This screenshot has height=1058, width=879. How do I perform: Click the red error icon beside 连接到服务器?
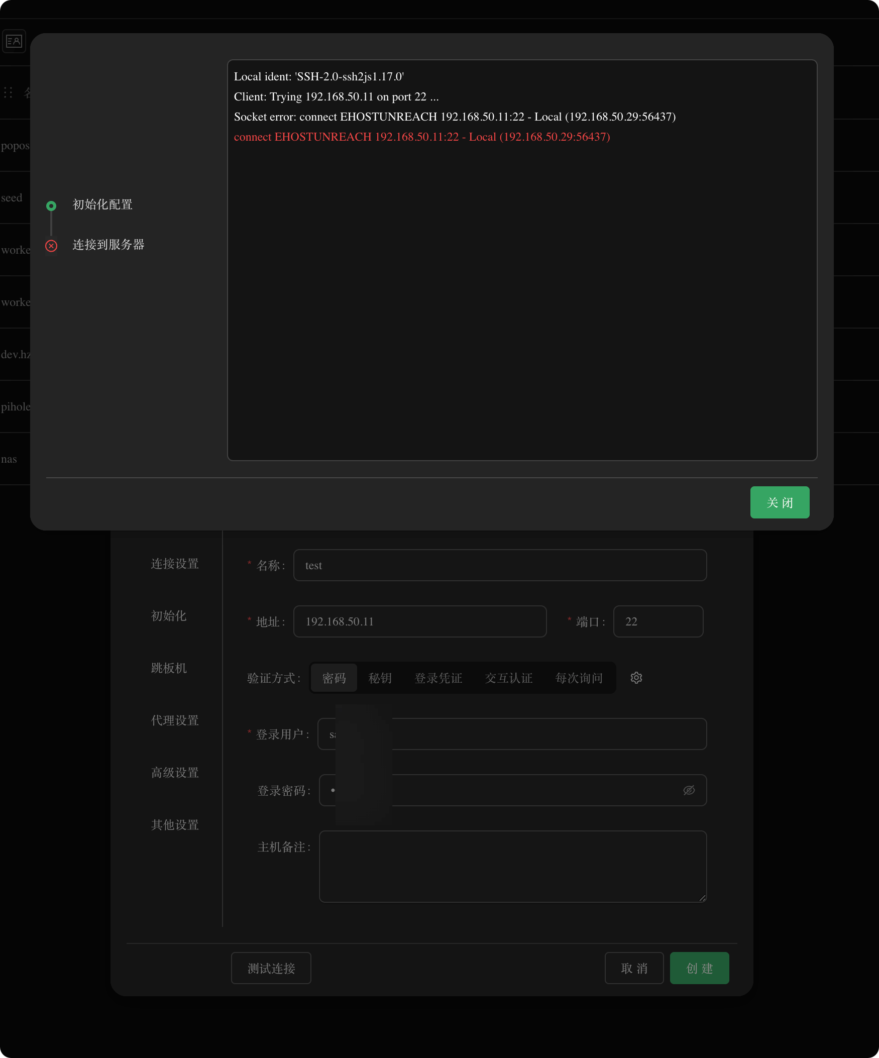click(51, 246)
